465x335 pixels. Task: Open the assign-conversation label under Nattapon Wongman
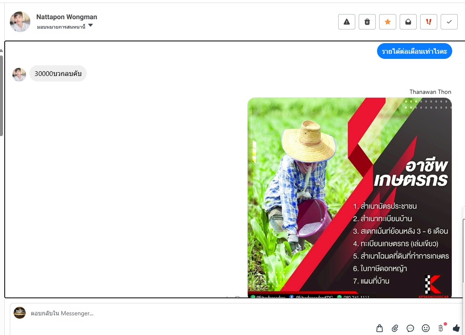61,27
